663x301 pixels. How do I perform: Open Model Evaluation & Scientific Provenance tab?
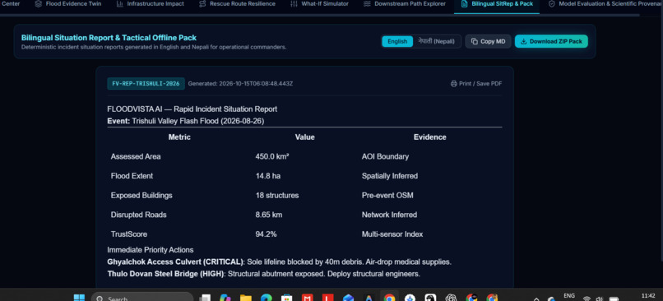pos(605,4)
